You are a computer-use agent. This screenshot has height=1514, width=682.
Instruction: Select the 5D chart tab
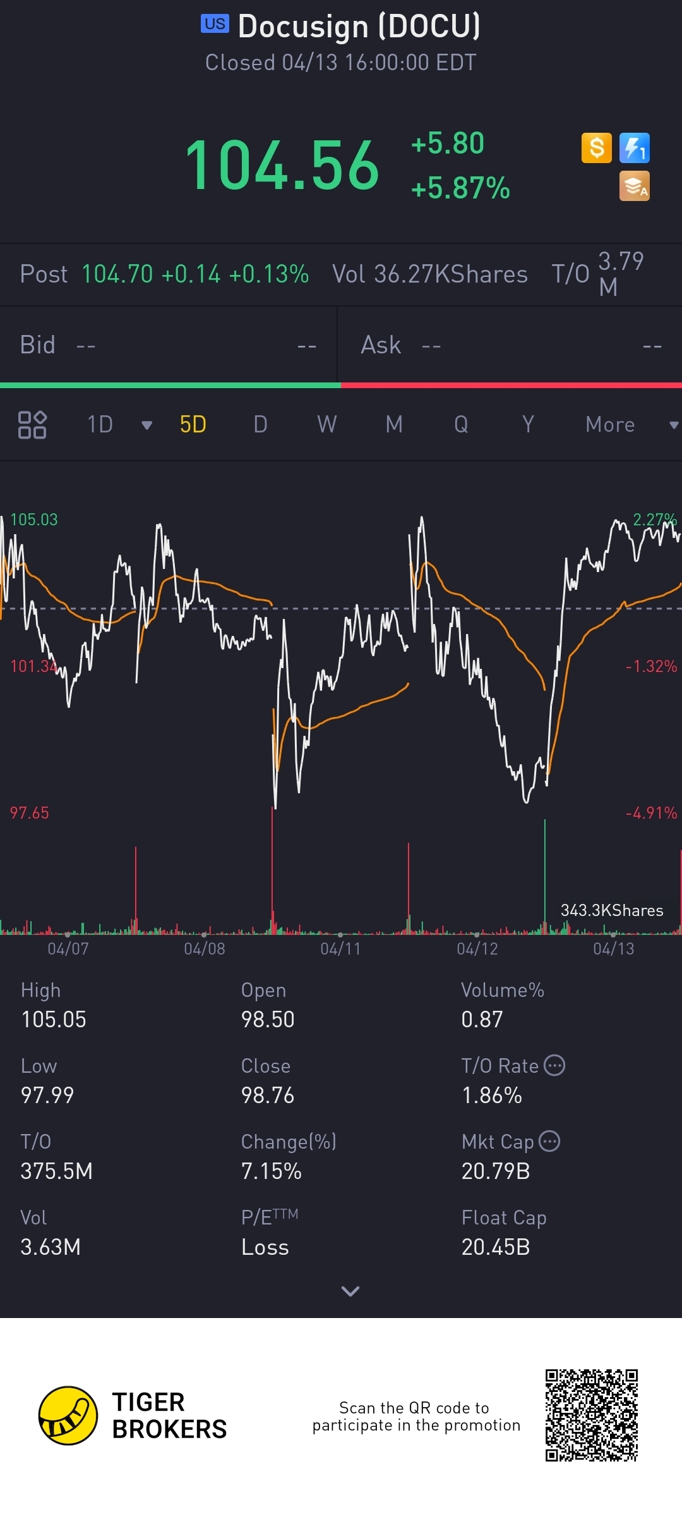click(193, 424)
